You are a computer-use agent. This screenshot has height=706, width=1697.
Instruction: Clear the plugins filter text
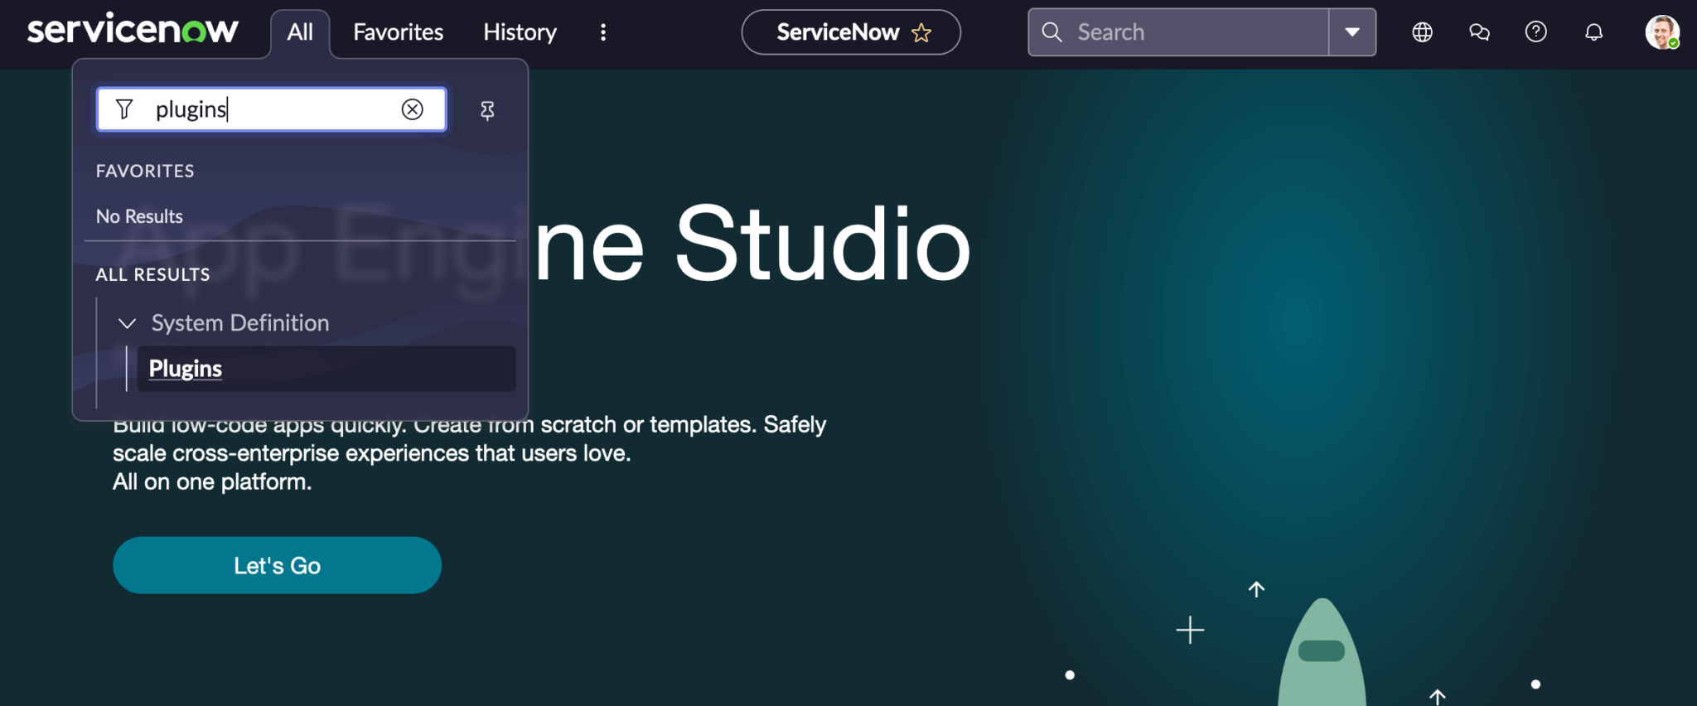[412, 109]
